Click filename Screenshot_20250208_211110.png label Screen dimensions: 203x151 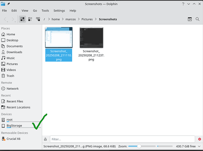[x=59, y=55]
